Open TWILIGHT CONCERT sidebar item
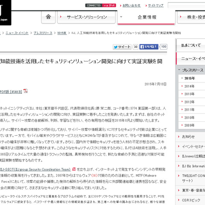 point(190,178)
